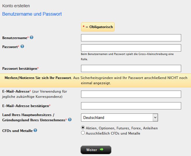Open help icon next to Passwort
The image size is (191, 156).
22,46
